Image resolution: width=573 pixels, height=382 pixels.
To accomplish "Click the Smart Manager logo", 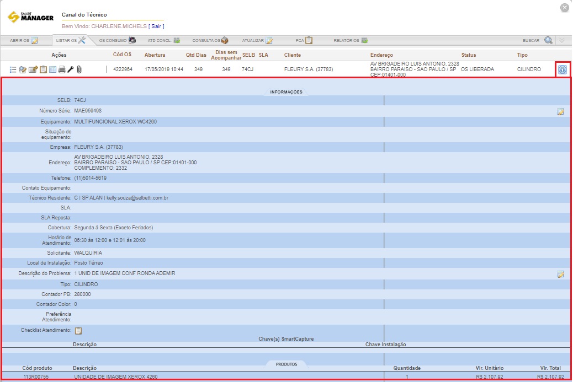I will point(31,17).
